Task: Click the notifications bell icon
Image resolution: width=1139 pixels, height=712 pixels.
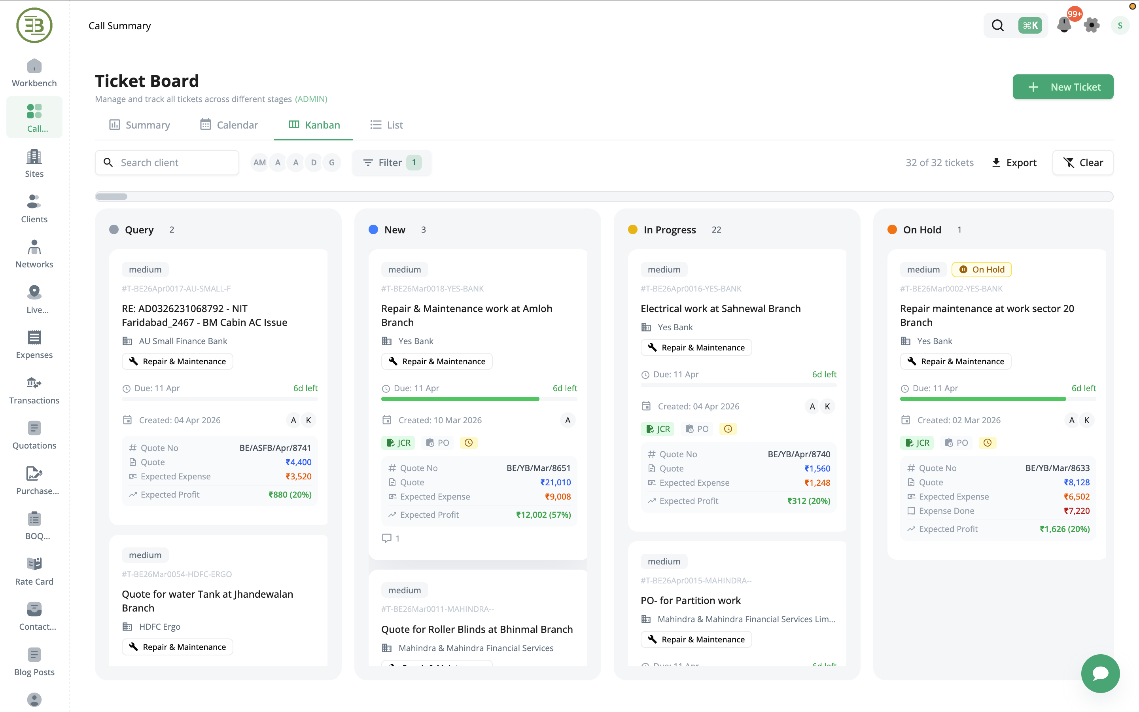Action: point(1064,25)
